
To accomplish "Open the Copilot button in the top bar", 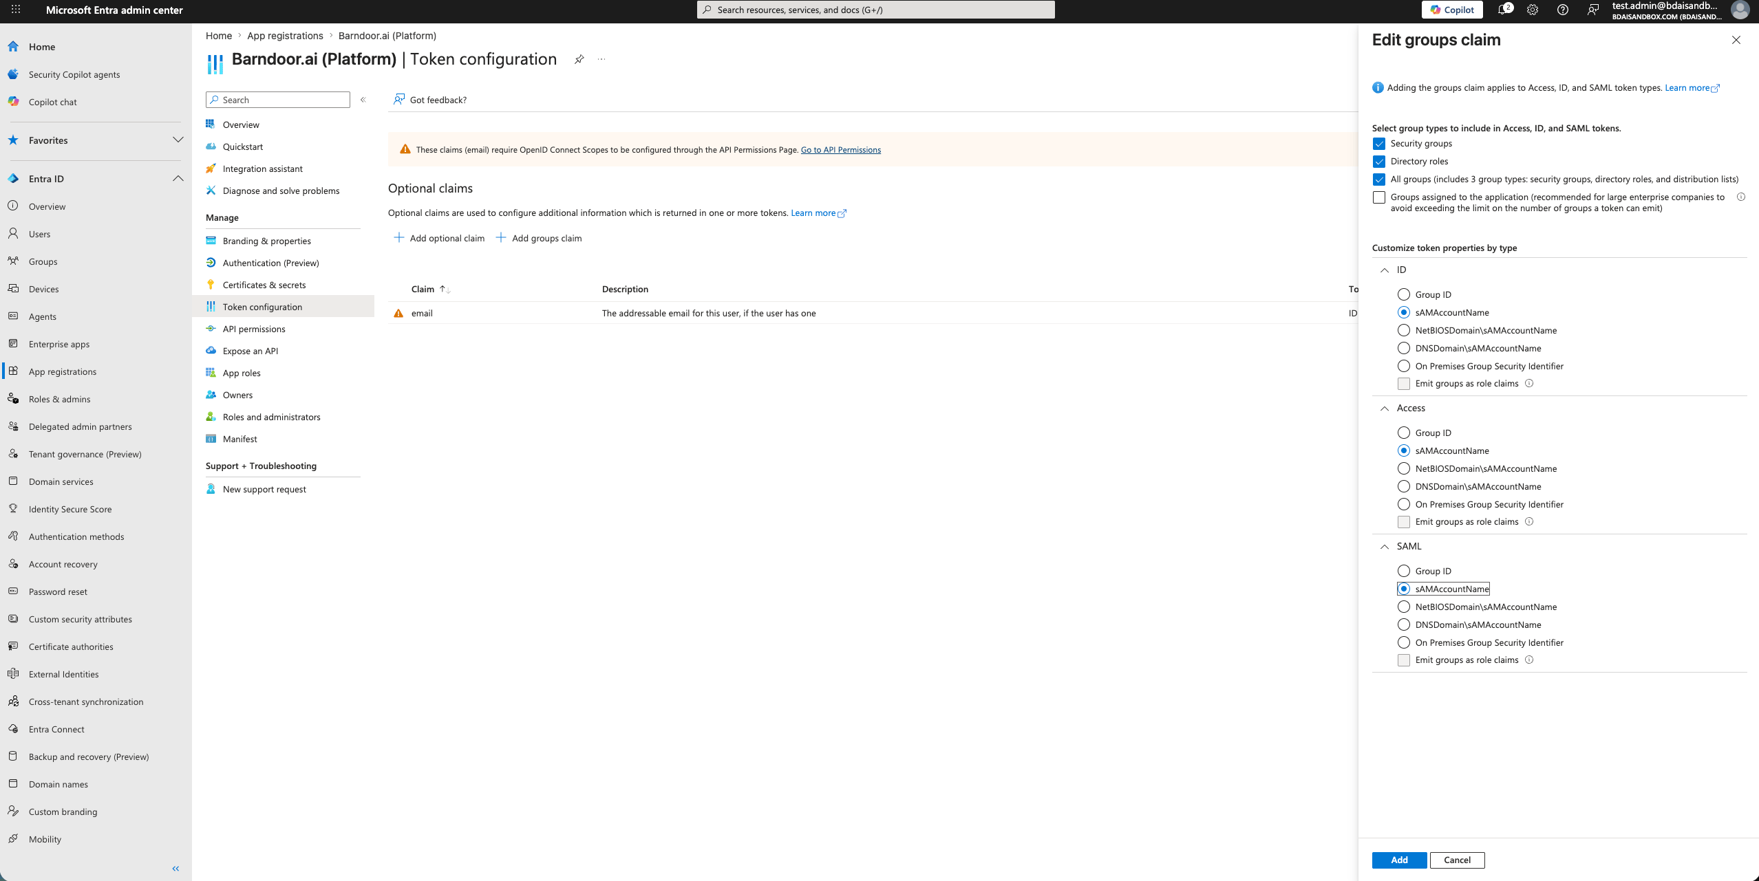I will point(1452,10).
